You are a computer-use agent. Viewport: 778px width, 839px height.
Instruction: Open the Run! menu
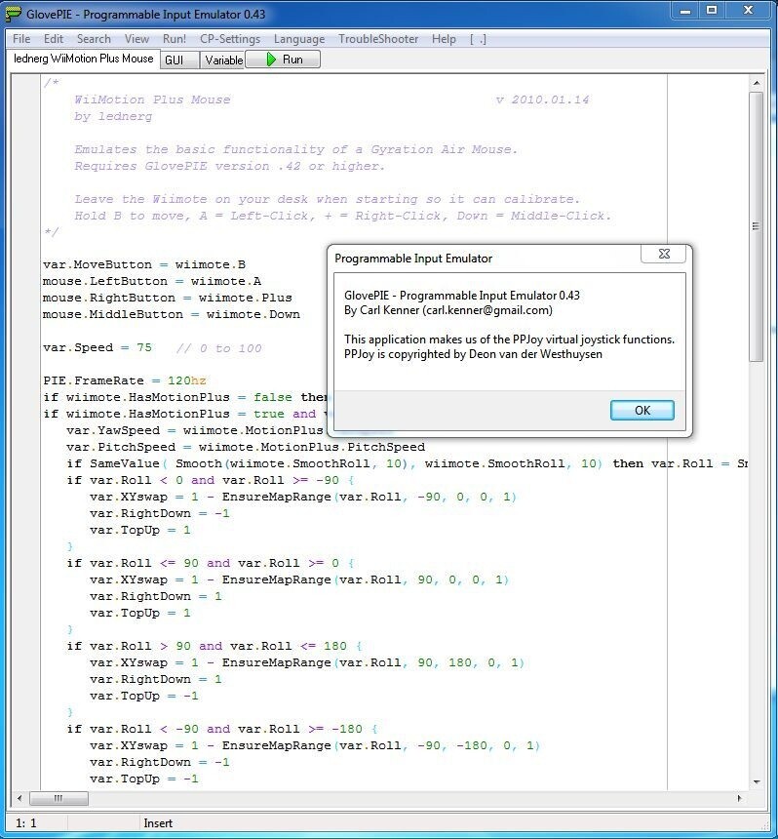[175, 39]
